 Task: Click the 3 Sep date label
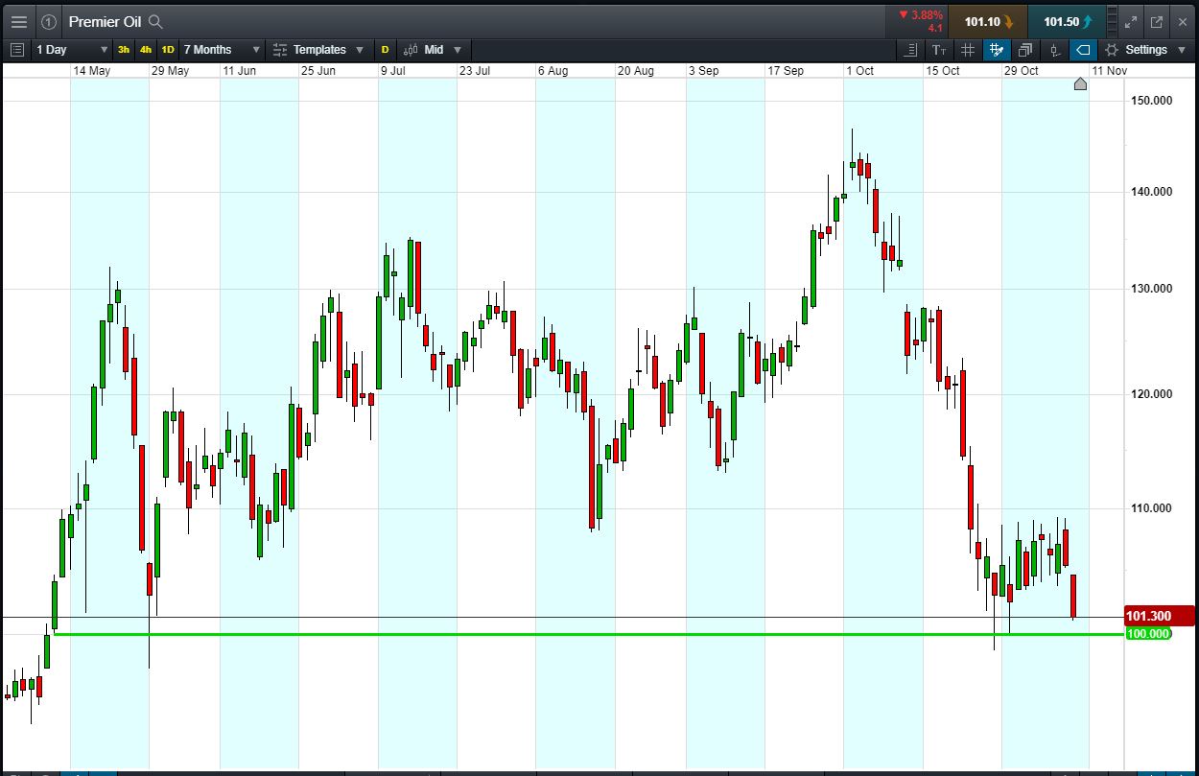pos(703,70)
